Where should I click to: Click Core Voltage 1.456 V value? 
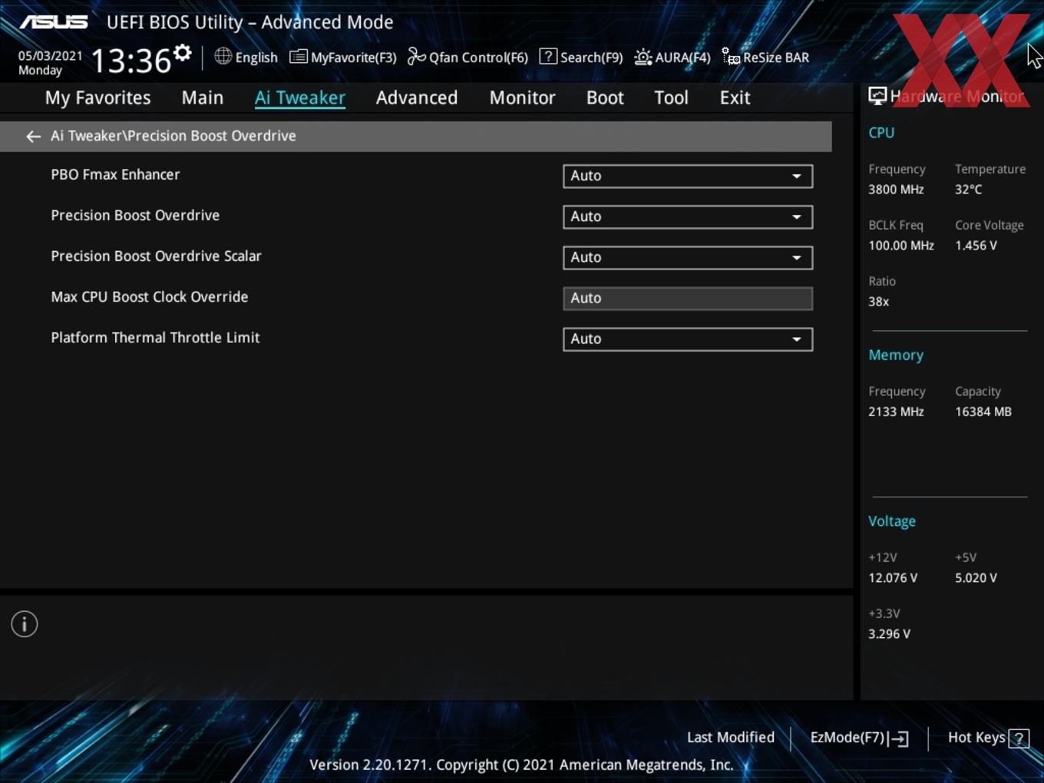(976, 246)
